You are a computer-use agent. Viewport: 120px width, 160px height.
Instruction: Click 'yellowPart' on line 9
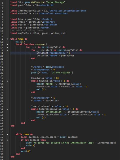[x=51, y=25]
